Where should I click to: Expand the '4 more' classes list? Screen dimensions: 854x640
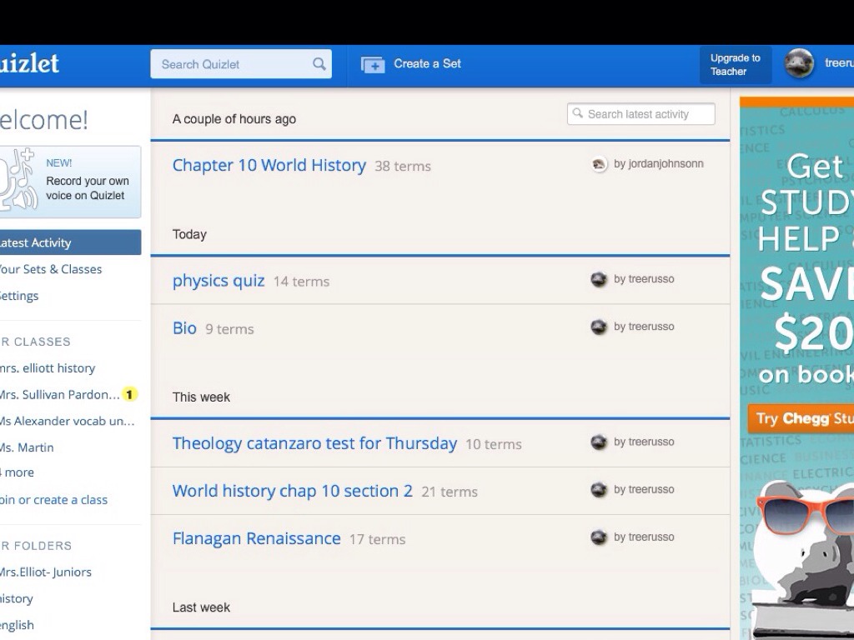pos(17,472)
